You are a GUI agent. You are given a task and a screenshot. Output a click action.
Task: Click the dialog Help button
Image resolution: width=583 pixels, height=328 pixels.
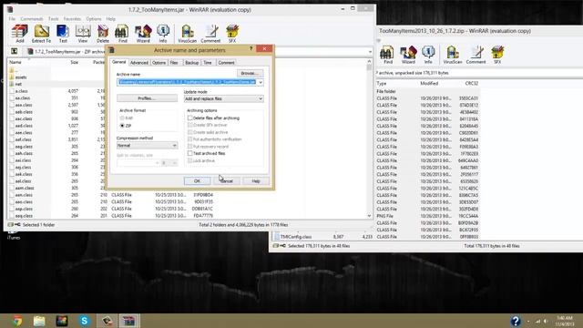(256, 181)
